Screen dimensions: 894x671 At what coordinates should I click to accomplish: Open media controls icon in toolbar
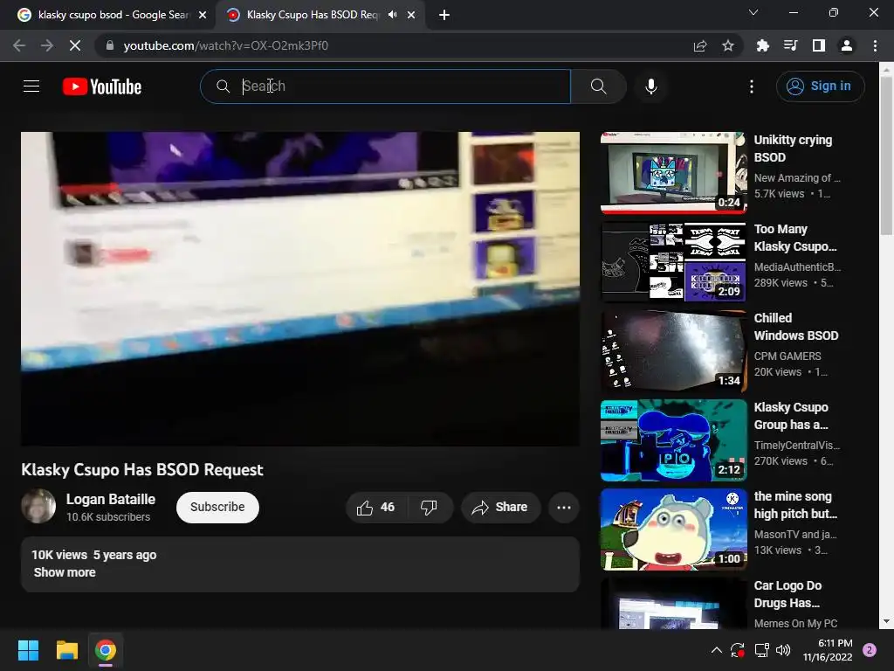[790, 45]
